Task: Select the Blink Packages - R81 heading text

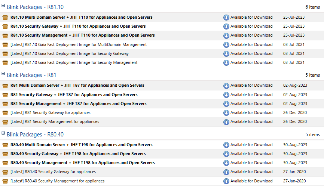Action: [x=31, y=75]
